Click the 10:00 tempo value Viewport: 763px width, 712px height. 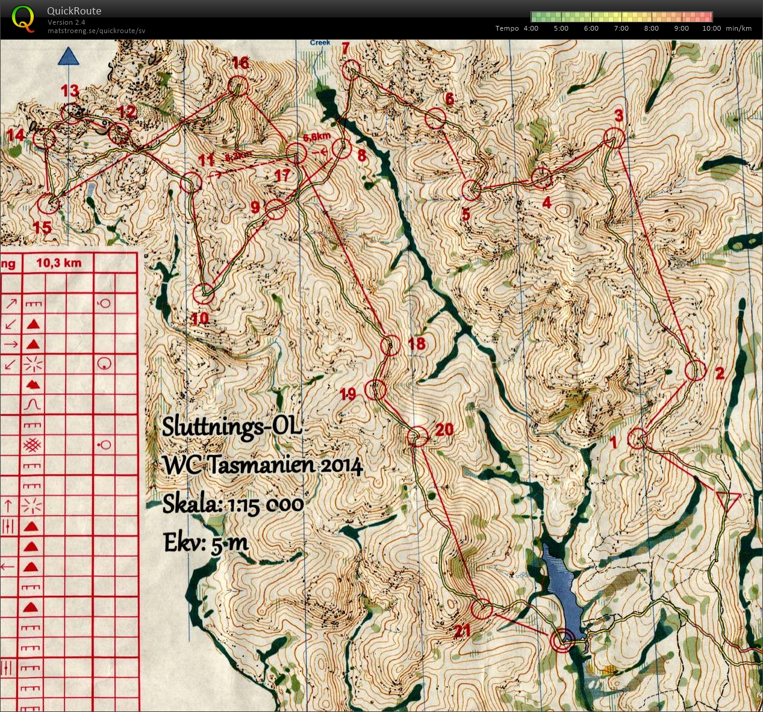pos(712,28)
